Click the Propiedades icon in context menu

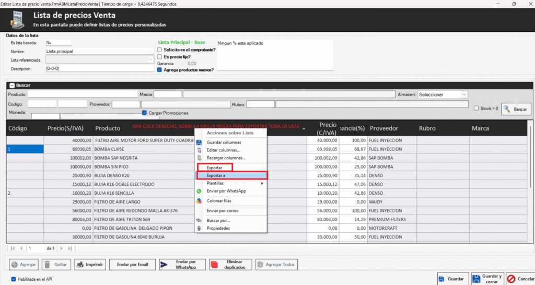pyautogui.click(x=199, y=228)
